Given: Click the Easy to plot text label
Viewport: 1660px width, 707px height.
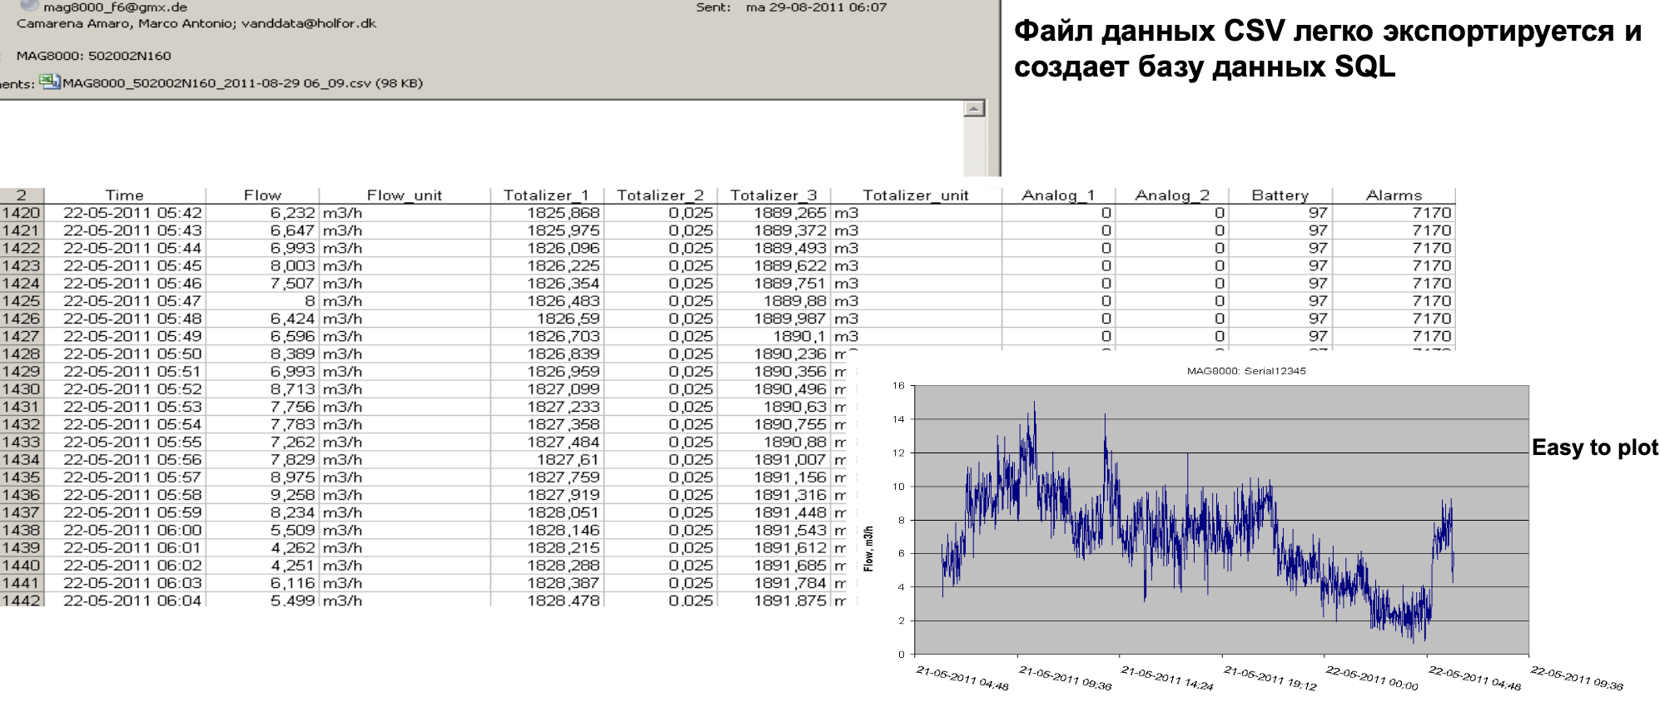Looking at the screenshot, I should (1594, 447).
